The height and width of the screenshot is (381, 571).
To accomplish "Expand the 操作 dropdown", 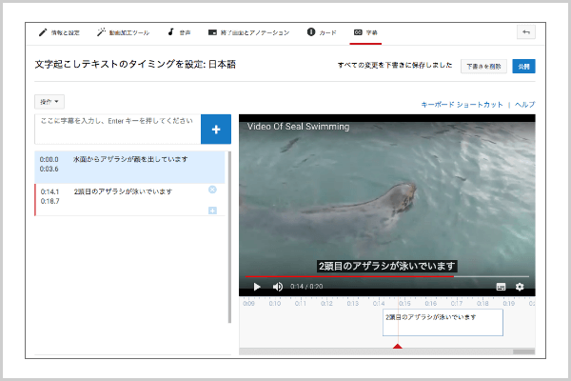I will coord(49,102).
